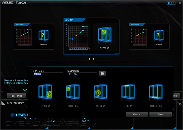
Task: Open Fan Tuning
Action: coord(17,96)
